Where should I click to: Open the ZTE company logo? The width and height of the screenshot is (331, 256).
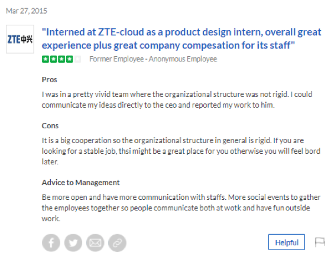(x=20, y=39)
